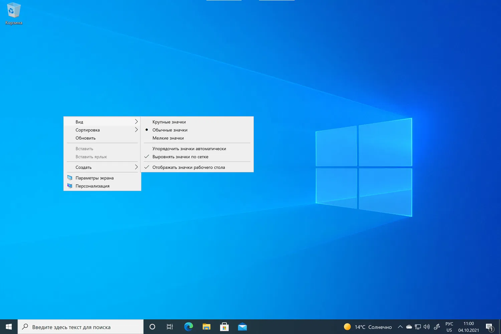Select "Крупные значки" icon size
This screenshot has width=501, height=334.
point(169,122)
